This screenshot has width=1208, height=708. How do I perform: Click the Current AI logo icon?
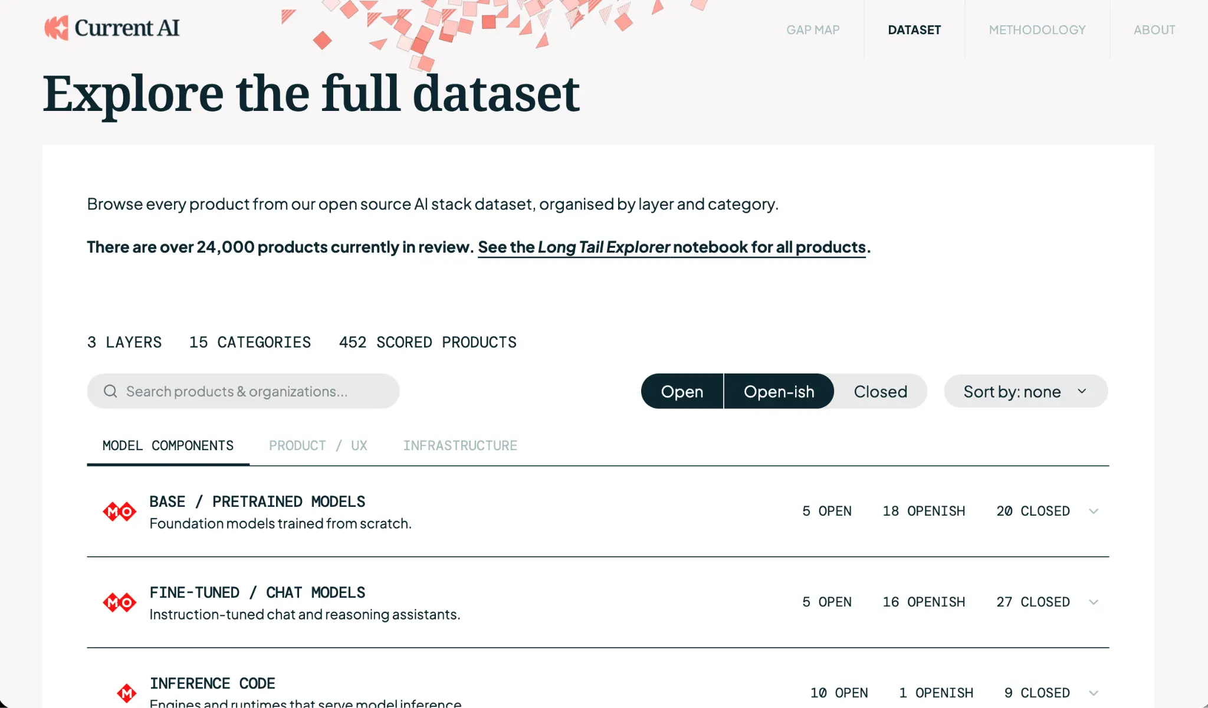(x=57, y=28)
